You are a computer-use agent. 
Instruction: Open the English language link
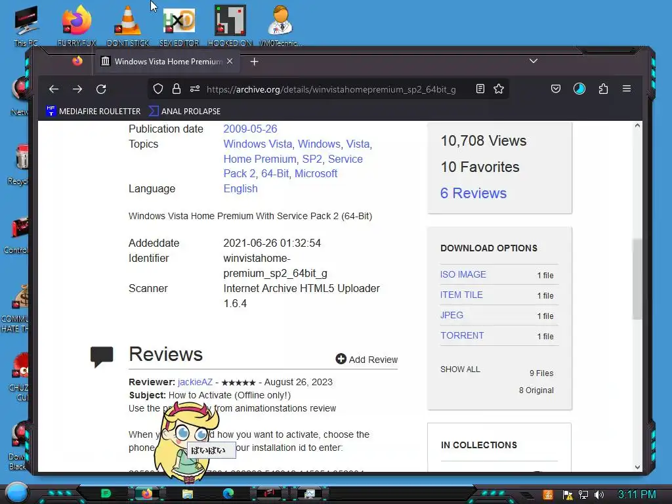[240, 188]
